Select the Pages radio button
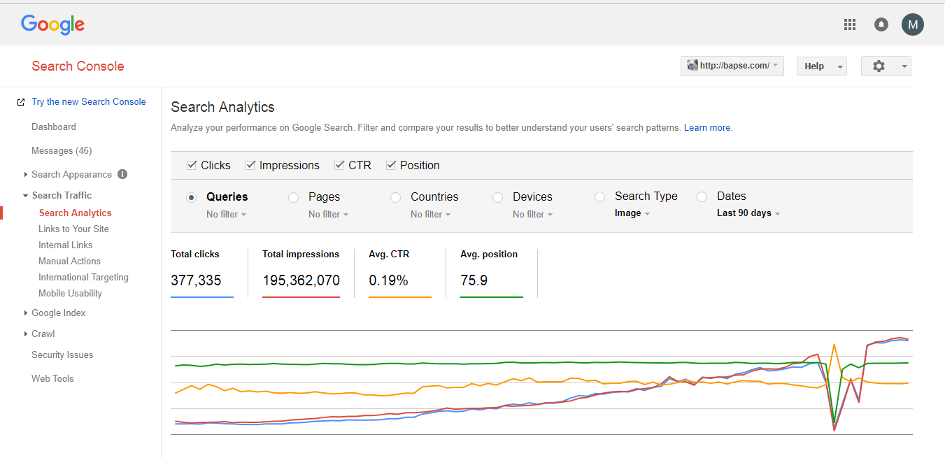Viewport: 945px width, 458px height. [294, 197]
